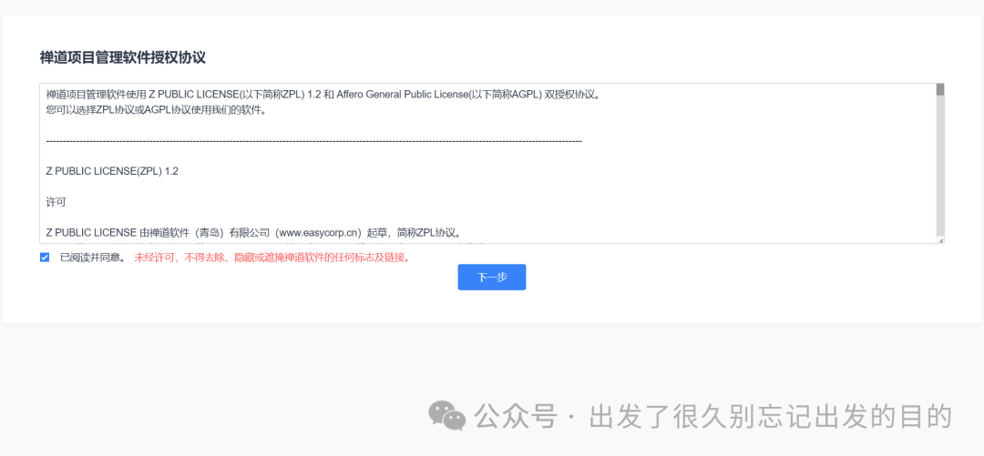
Task: Click the 下一步 button
Action: point(491,278)
